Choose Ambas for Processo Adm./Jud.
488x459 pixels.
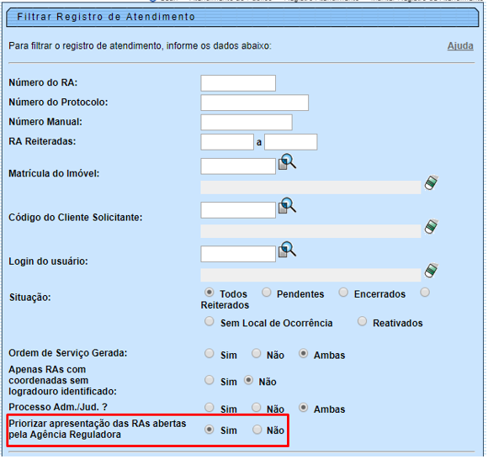303,408
